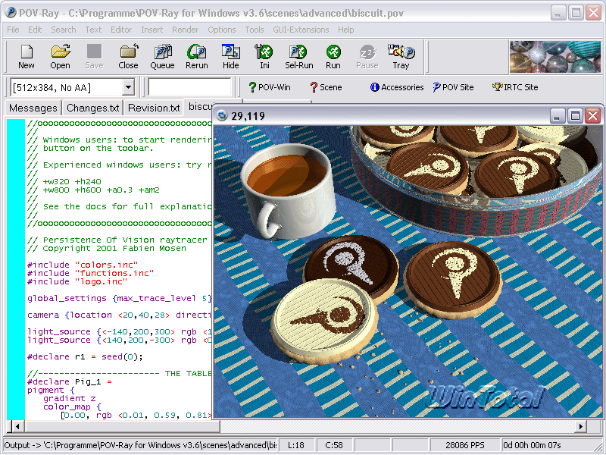Viewport: 606px width, 455px height.
Task: Minimize POV-Ray to Tray
Action: 401,56
